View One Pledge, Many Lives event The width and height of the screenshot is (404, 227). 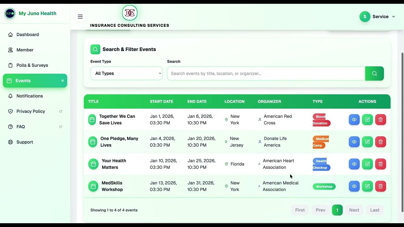pos(354,142)
